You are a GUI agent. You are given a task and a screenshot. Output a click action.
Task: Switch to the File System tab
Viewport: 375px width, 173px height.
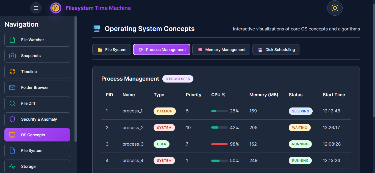tap(112, 49)
